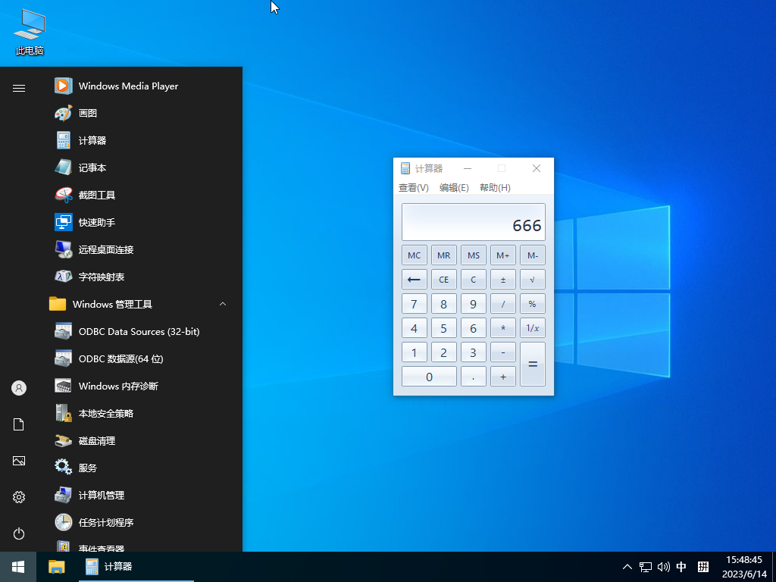Open 字符映射表 character map
The width and height of the screenshot is (776, 582).
click(x=139, y=277)
